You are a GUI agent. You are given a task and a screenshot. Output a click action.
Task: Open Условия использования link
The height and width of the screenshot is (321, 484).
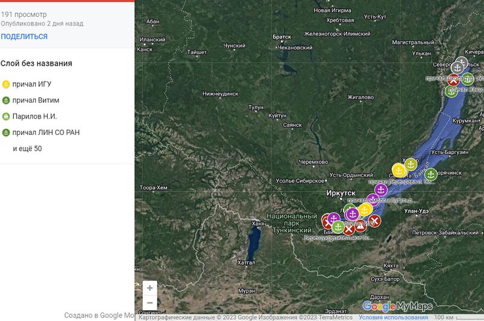393,317
